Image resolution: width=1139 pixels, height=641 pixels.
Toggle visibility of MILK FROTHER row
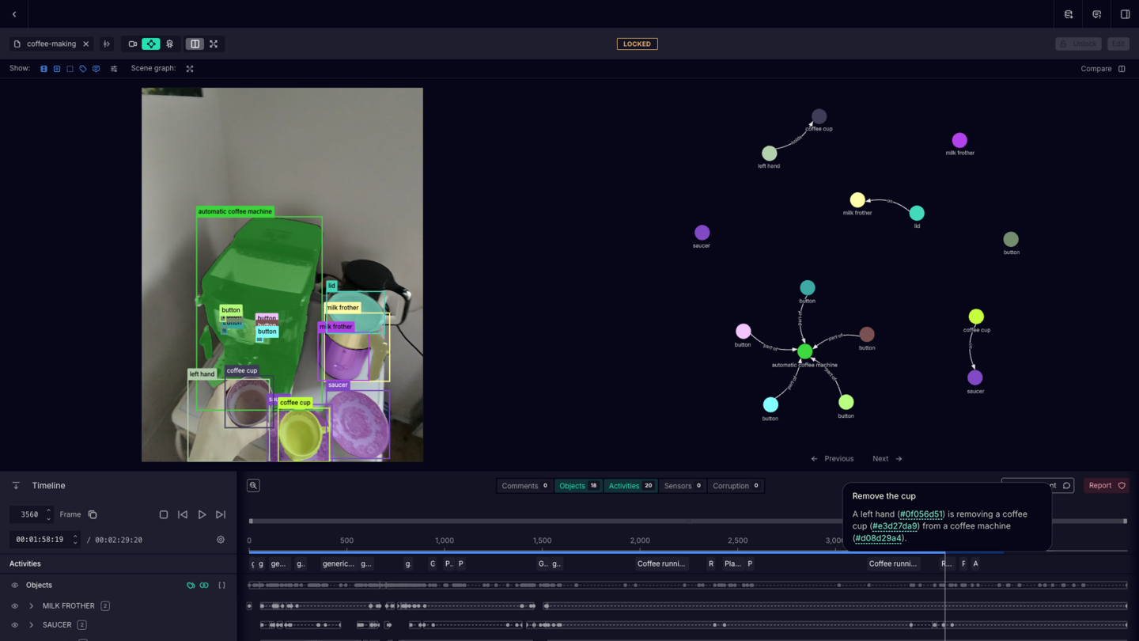coord(14,606)
